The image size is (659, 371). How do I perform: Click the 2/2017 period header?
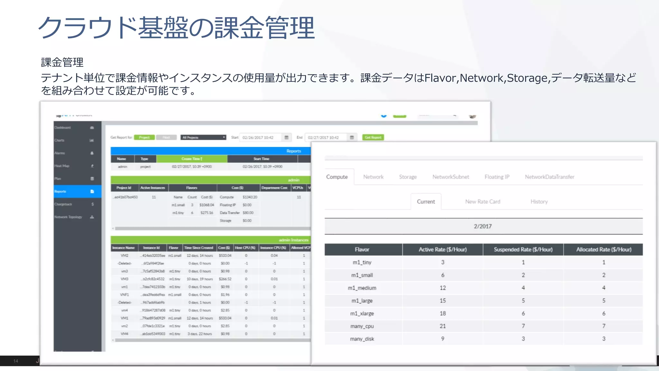click(x=484, y=226)
